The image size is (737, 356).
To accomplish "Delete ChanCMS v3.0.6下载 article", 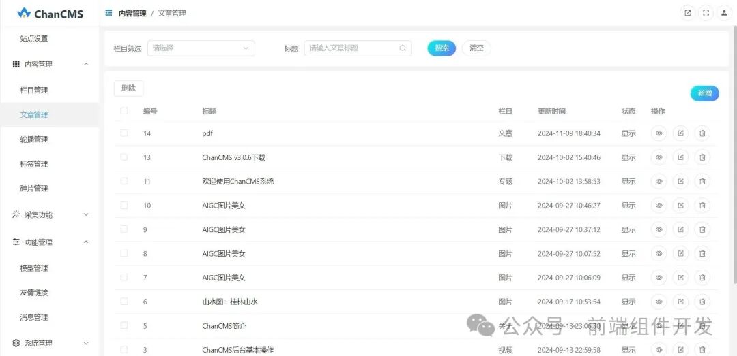I will (x=702, y=158).
